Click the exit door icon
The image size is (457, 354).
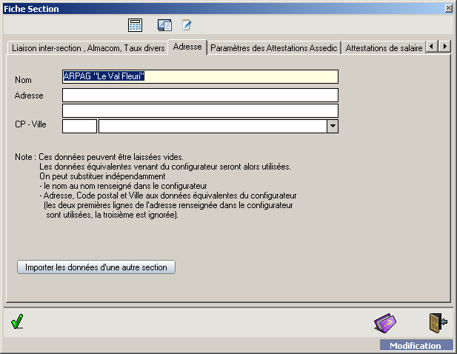438,322
